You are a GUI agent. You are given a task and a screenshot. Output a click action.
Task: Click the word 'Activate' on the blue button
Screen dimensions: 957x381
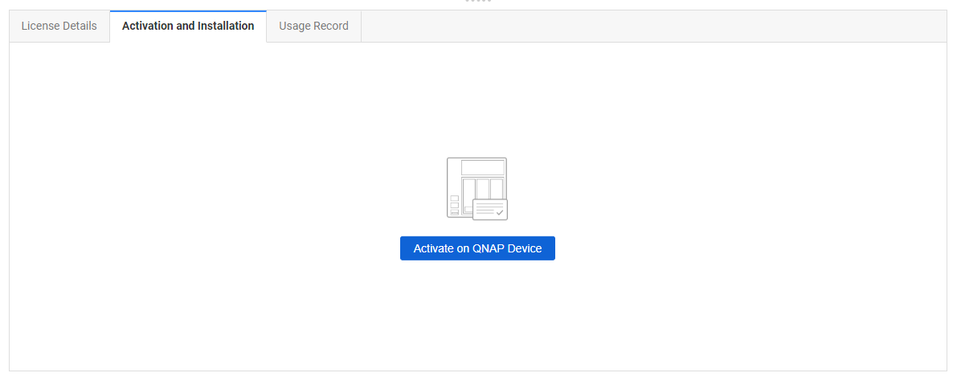click(433, 248)
